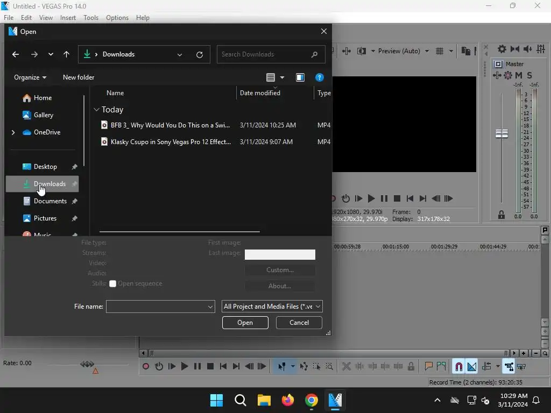Open the Edit menu
The image size is (551, 413).
26,18
